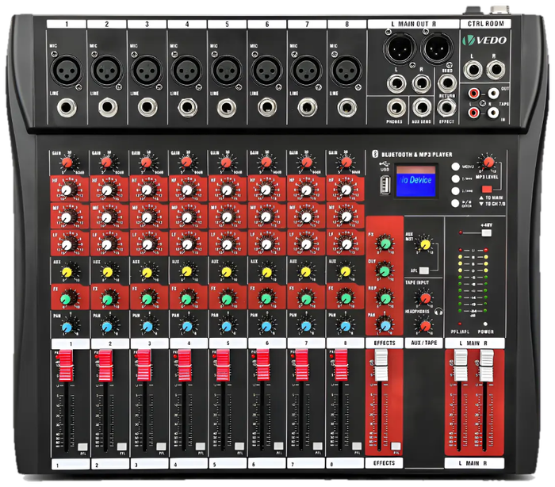Click the PHONES jack

pyautogui.click(x=396, y=108)
